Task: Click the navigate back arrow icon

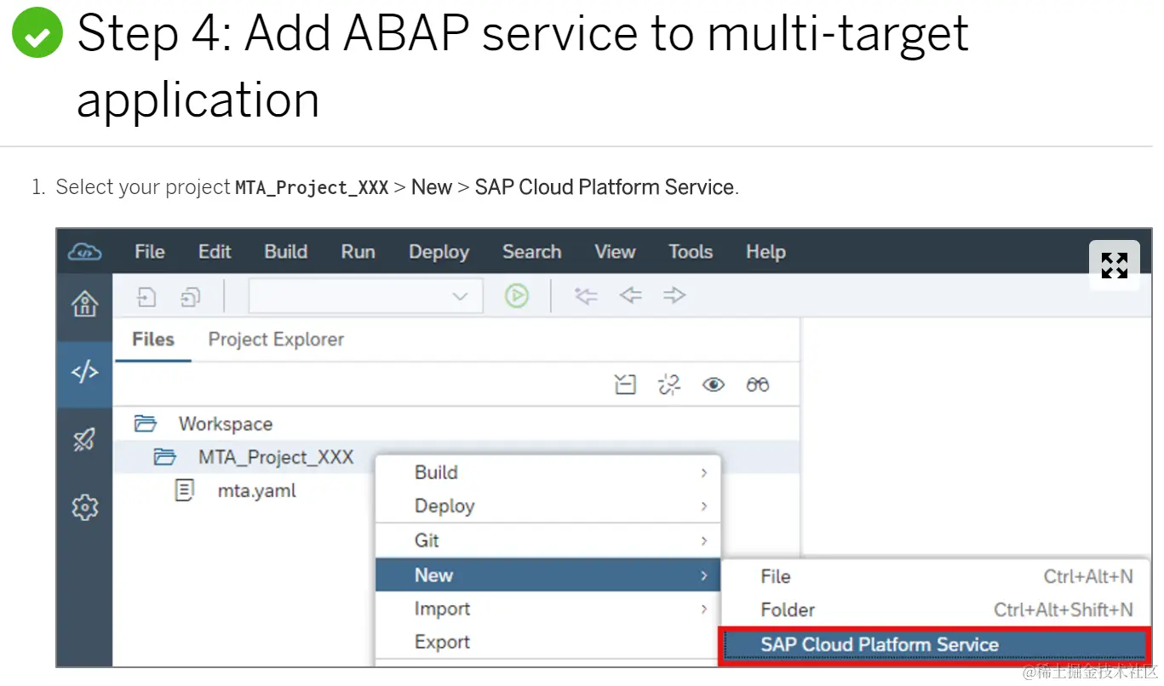Action: (630, 295)
